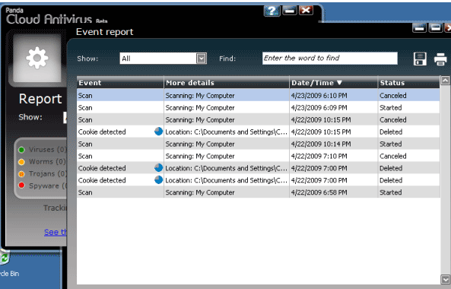Click into the Find word field
The image size is (451, 289).
click(x=330, y=59)
